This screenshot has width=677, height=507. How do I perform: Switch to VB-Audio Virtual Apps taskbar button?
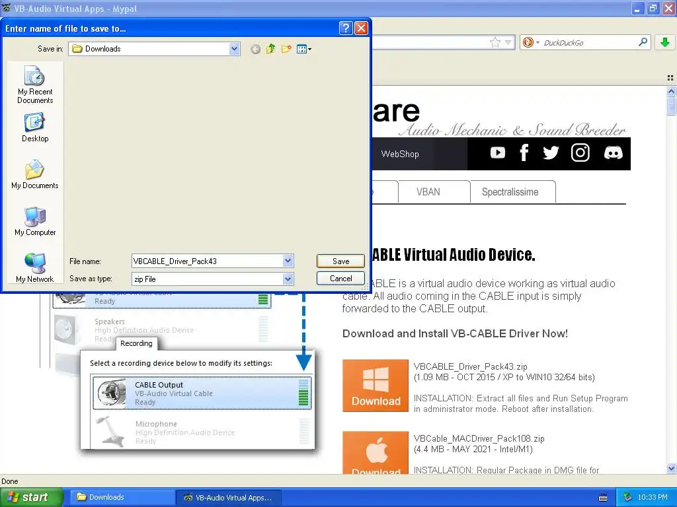(x=229, y=498)
